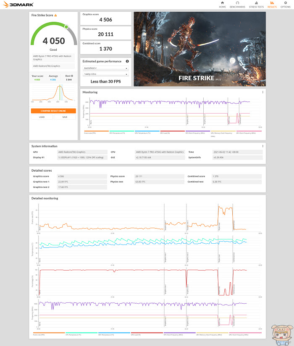The height and width of the screenshot is (346, 294).
Task: Toggle GPU Load legend in Monitoring panel
Action: coord(173,132)
